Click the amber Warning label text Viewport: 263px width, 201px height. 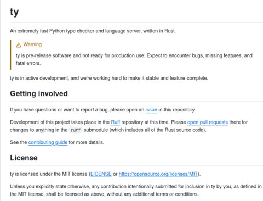[32, 44]
